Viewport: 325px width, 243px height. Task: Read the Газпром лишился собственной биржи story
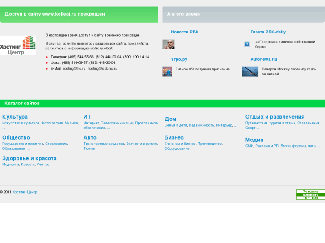pos(285,45)
